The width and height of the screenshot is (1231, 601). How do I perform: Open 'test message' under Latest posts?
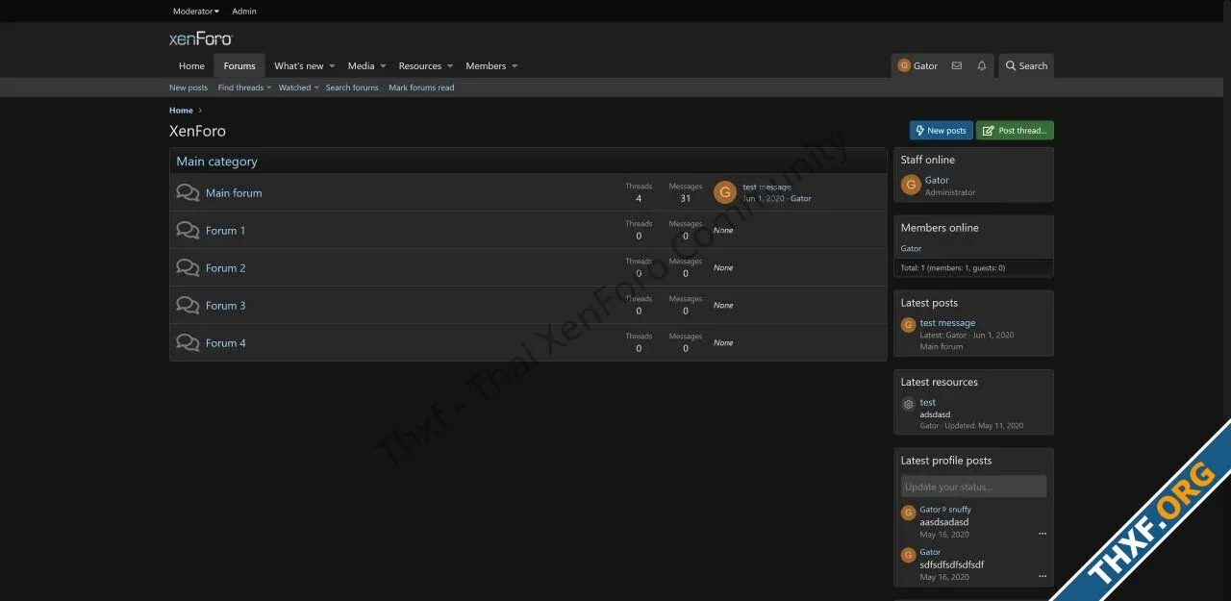[x=947, y=323]
